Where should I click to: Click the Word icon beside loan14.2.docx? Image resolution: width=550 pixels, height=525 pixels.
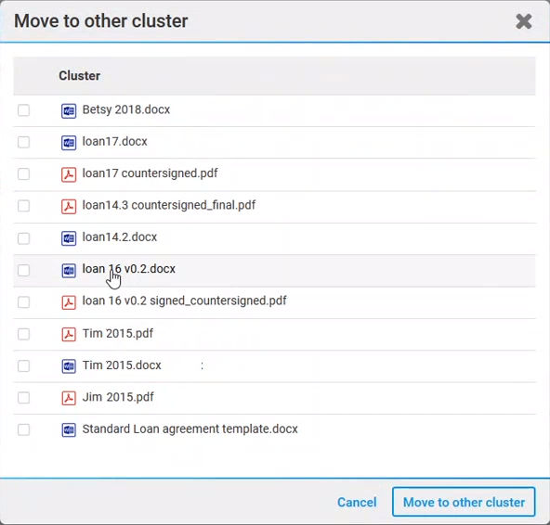tap(69, 238)
